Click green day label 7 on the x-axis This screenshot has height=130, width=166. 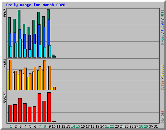[40, 126]
